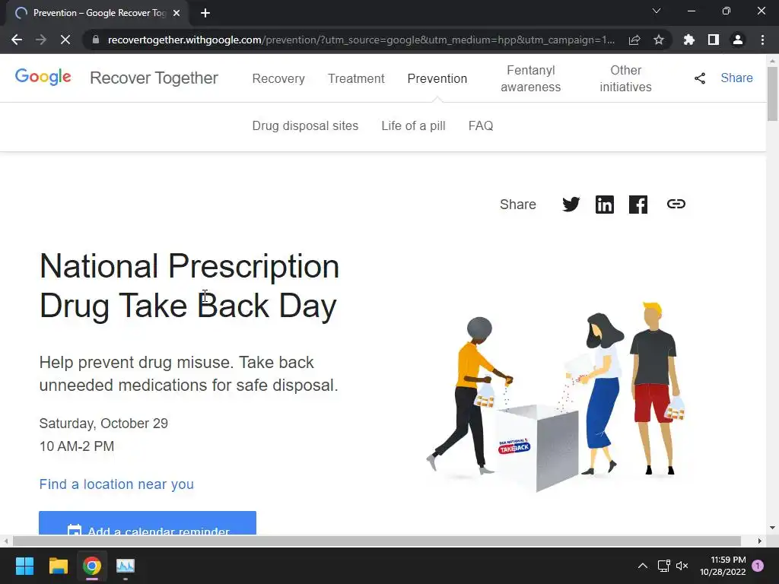779x584 pixels.
Task: Open the clock and date flyout
Action: 723,566
